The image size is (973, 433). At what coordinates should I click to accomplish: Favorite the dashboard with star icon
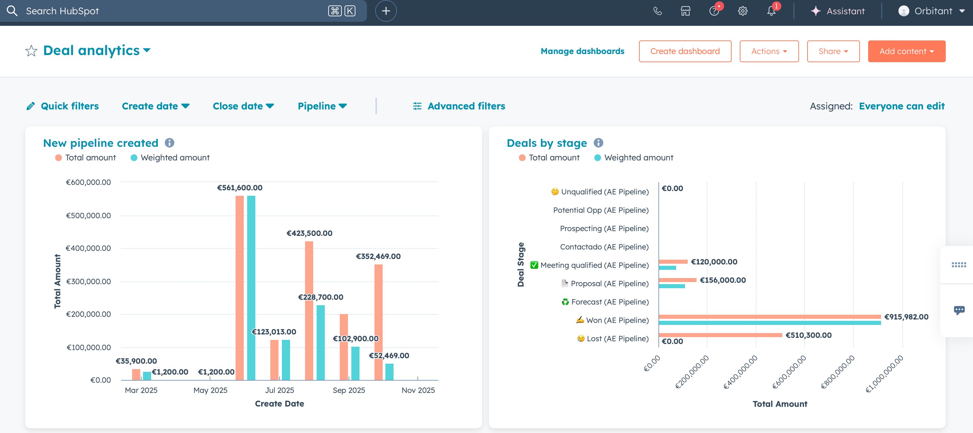(31, 51)
